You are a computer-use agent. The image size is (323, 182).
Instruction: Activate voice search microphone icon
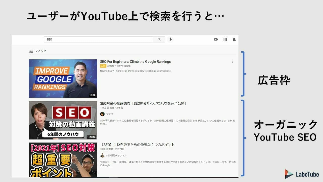coord(170,39)
